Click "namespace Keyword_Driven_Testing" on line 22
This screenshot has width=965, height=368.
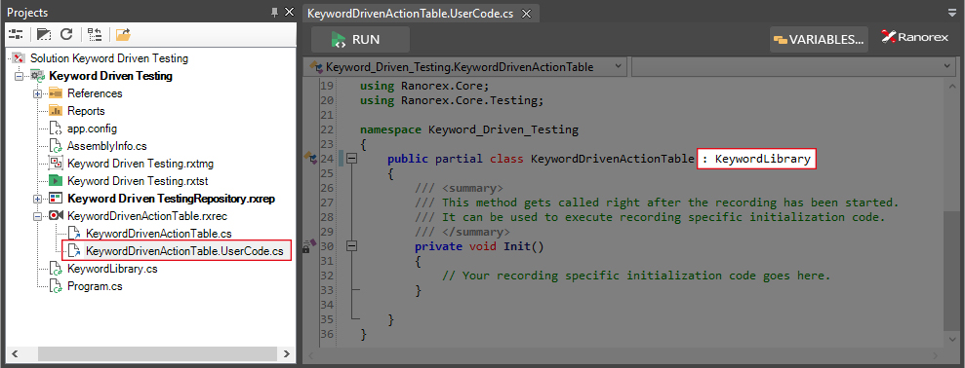click(x=469, y=129)
